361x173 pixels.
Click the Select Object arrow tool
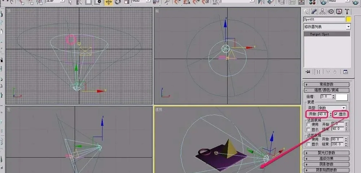point(70,2)
